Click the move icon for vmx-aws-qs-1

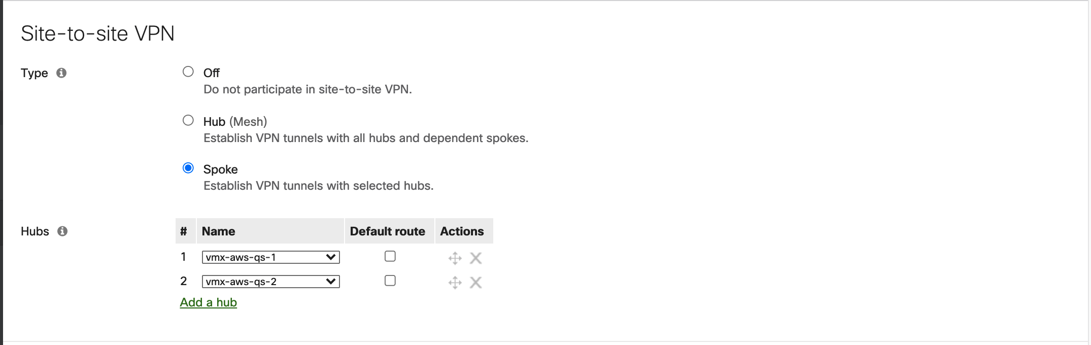pos(455,258)
